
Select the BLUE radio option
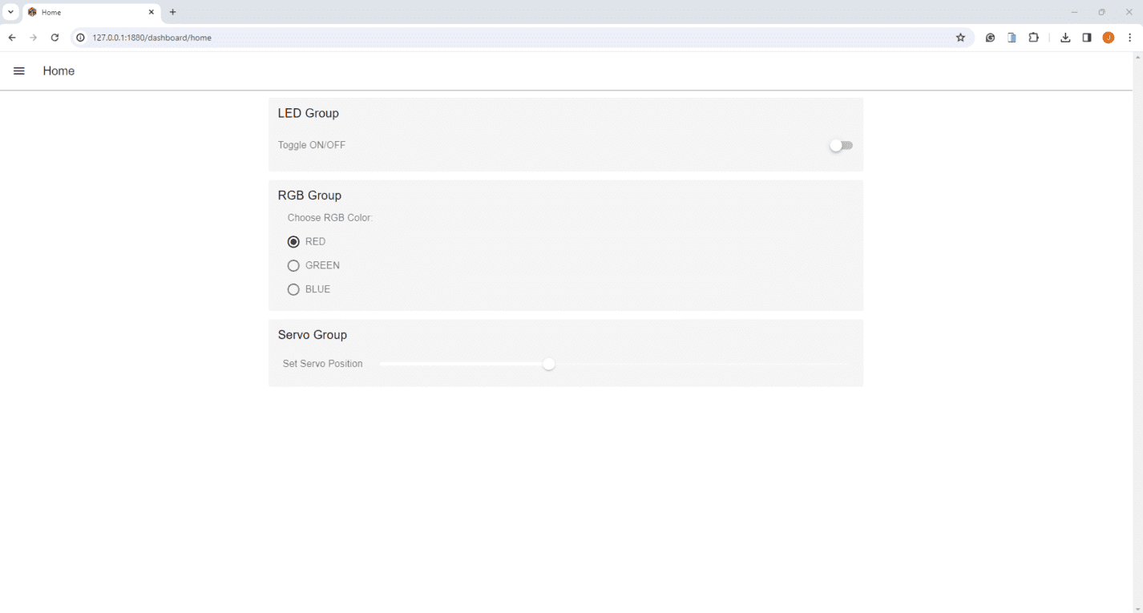click(293, 289)
